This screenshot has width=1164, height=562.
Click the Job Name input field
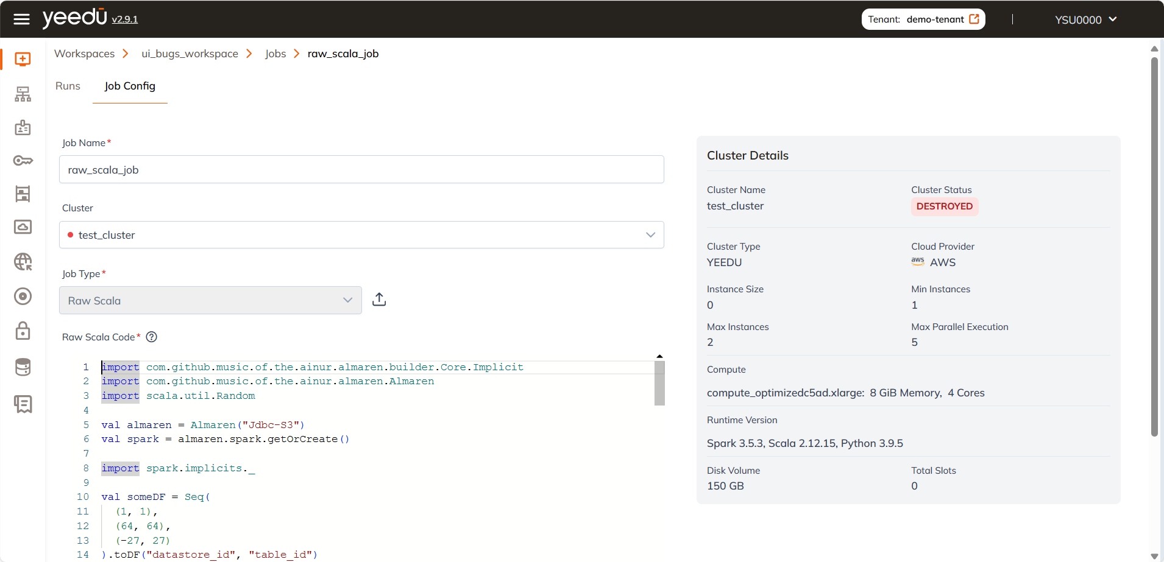tap(361, 170)
